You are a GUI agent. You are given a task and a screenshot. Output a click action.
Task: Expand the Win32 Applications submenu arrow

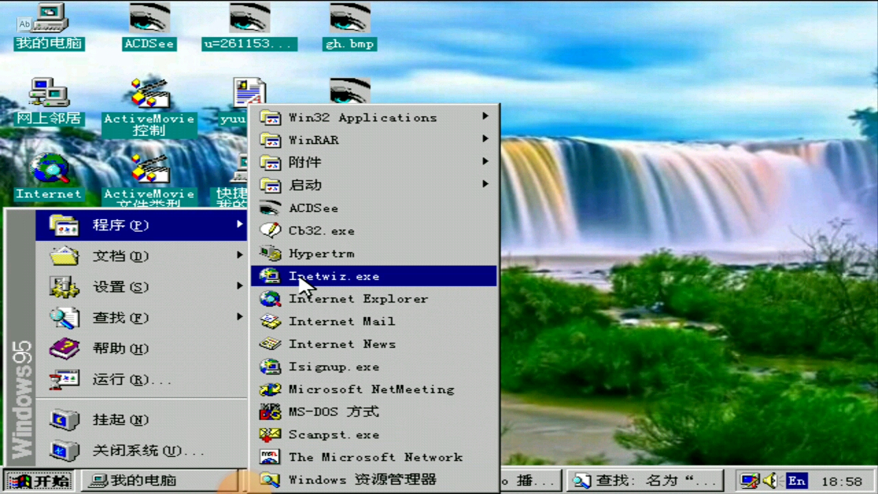pyautogui.click(x=485, y=117)
